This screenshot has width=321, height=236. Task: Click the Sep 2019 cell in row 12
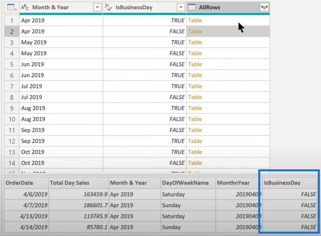(x=61, y=141)
